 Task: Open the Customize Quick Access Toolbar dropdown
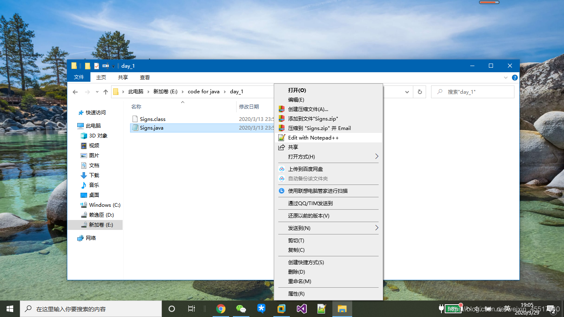113,66
